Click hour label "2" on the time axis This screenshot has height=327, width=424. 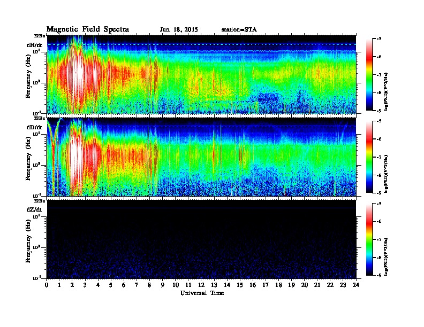[x=72, y=285]
